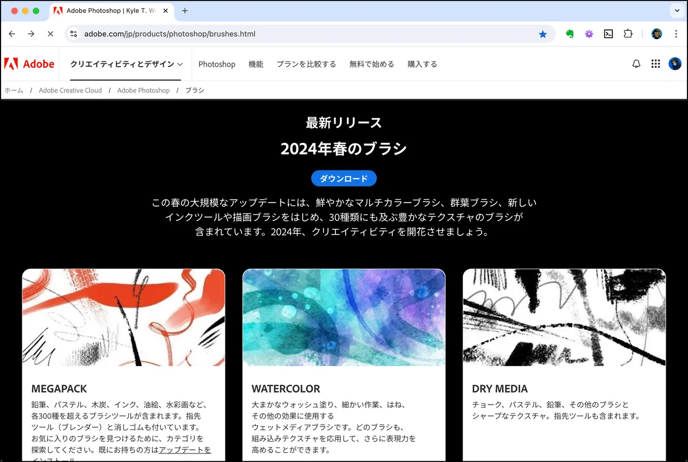This screenshot has height=462, width=688.
Task: Click the 2024年春のブラシ heading
Action: [x=343, y=149]
